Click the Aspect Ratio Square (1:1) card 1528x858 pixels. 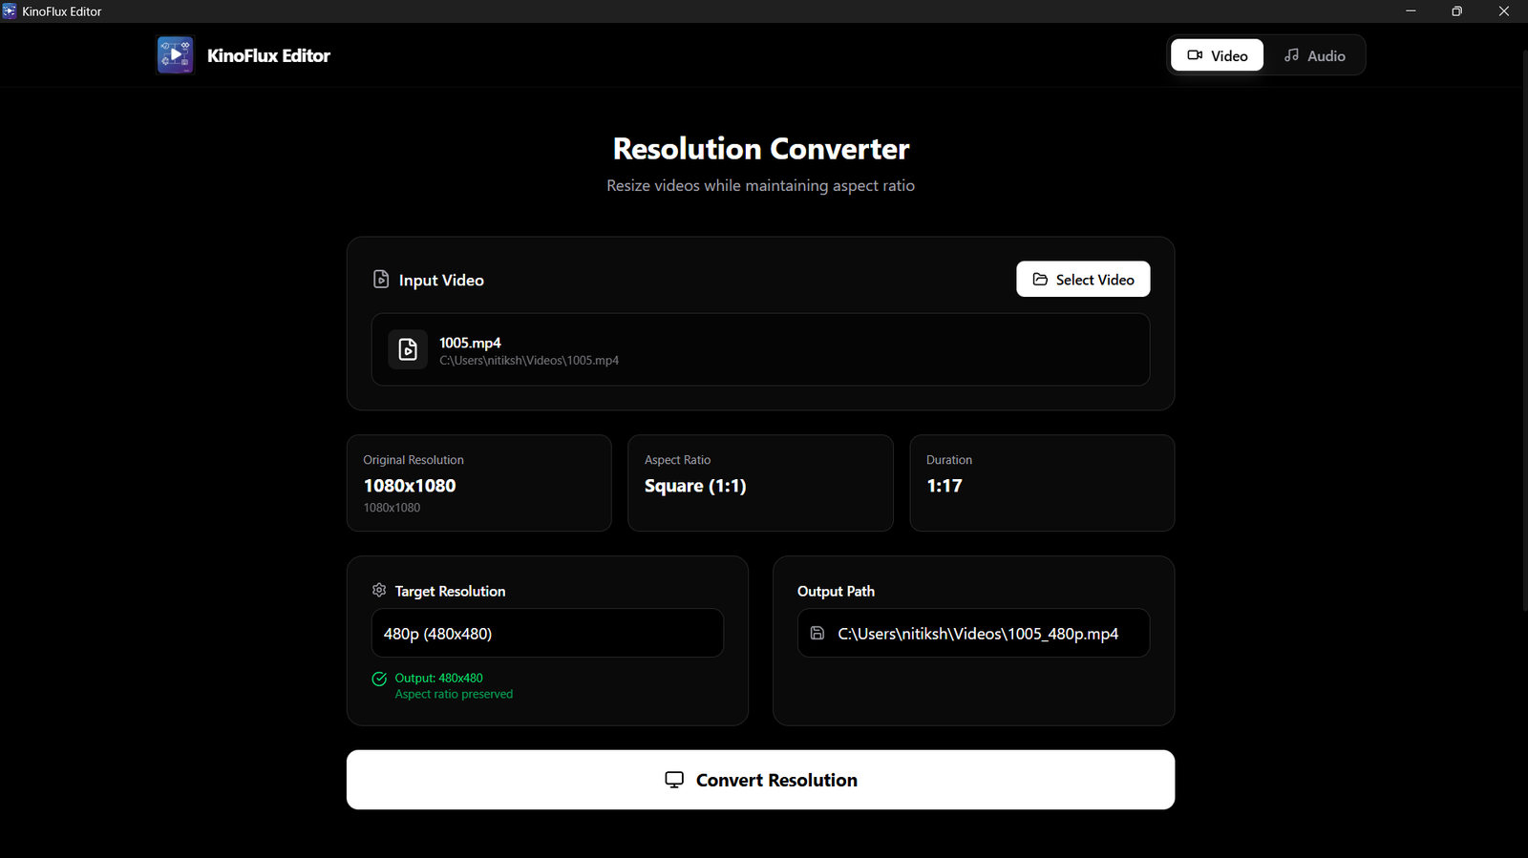coord(760,483)
